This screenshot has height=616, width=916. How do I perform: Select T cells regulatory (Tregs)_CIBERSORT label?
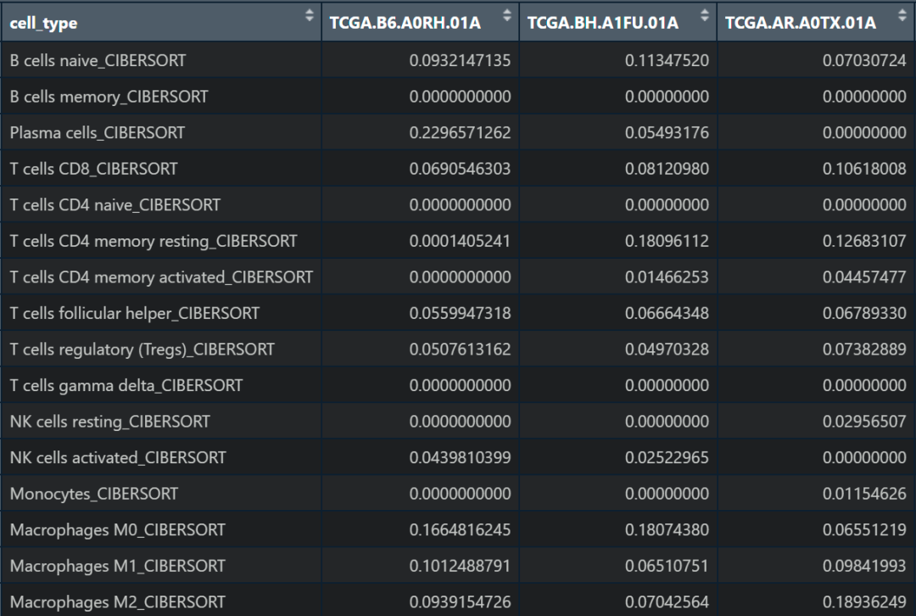pos(142,350)
